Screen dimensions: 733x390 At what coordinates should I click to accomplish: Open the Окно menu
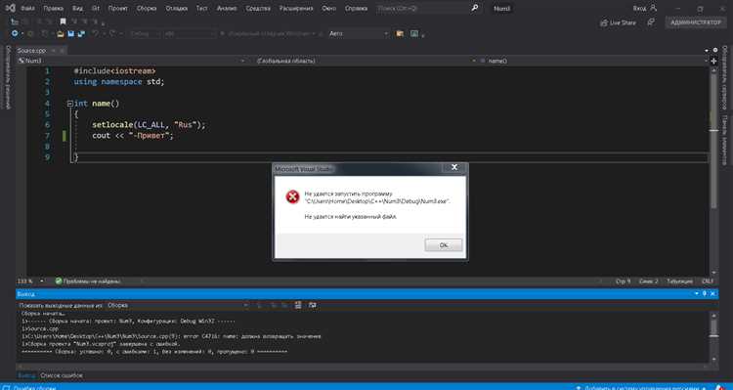tap(329, 9)
